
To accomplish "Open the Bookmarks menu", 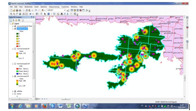I will coord(29,7).
